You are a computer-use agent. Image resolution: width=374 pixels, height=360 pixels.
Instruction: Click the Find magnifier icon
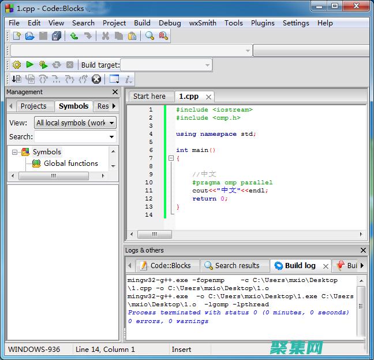149,36
